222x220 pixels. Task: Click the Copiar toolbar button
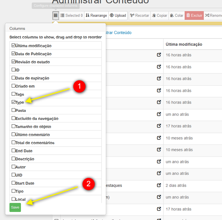click(160, 15)
